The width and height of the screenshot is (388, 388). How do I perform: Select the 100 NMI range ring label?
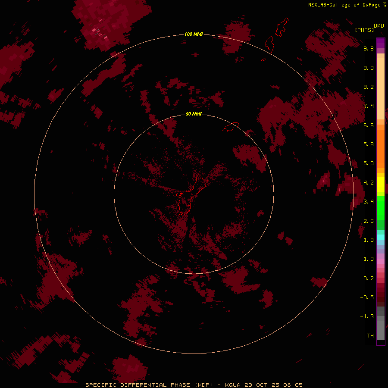(194, 34)
